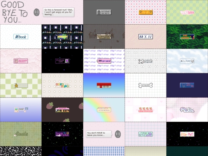
Task: Visit the nuko channel cat badge
Action: point(146,61)
